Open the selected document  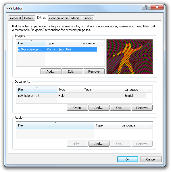point(77,108)
